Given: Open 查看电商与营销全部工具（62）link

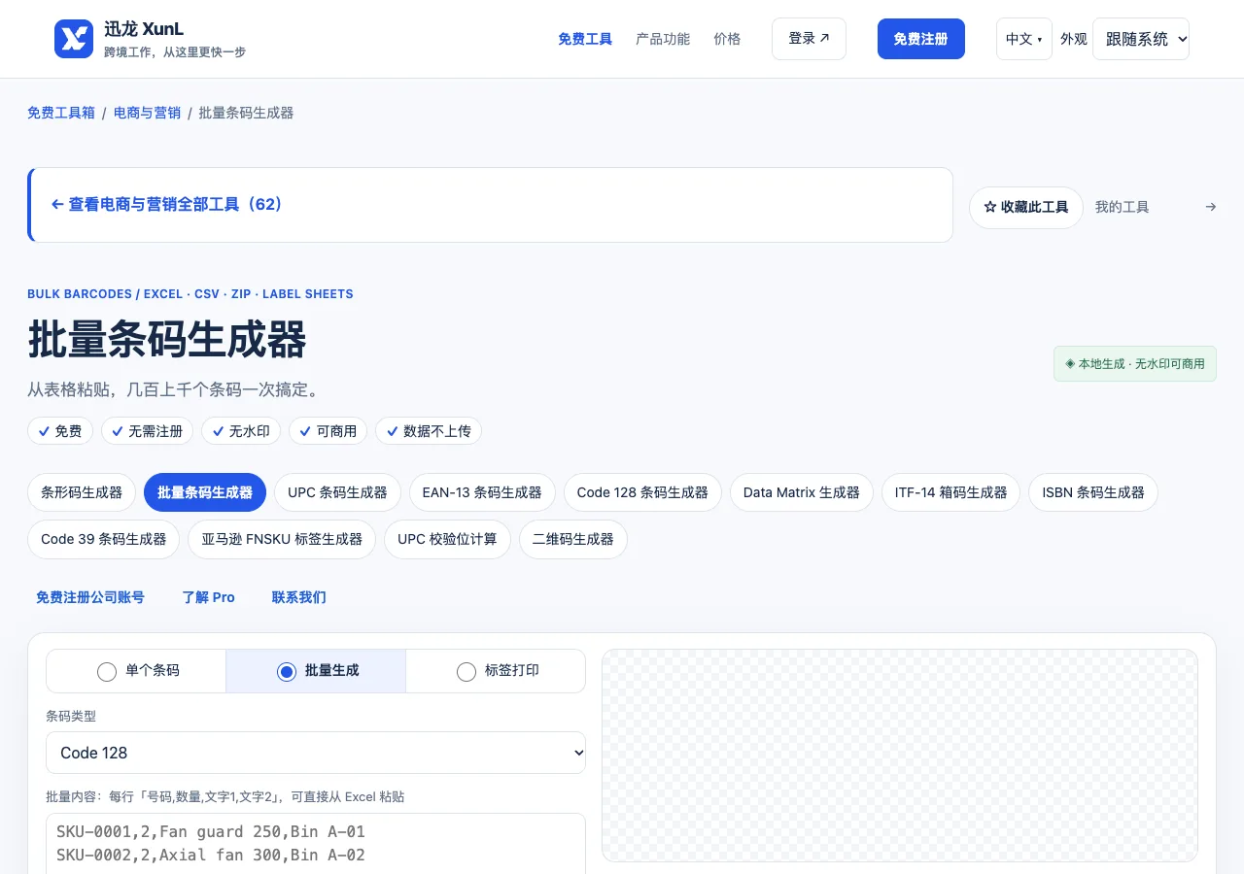Looking at the screenshot, I should click(166, 205).
